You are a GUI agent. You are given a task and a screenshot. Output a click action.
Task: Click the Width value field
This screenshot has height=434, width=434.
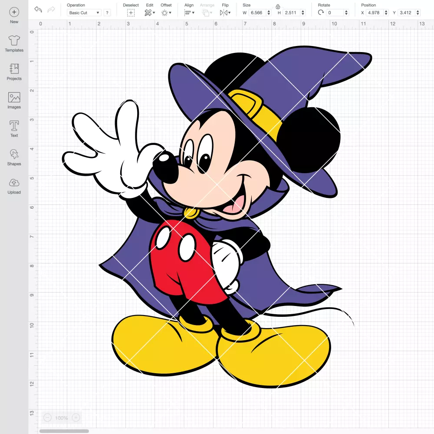coord(257,13)
